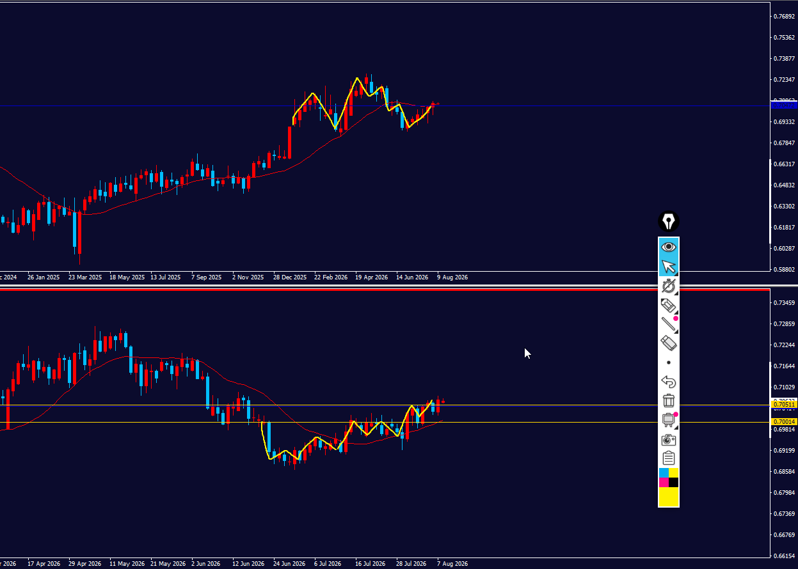Pick the cyan color swatch
This screenshot has width=798, height=569.
click(664, 472)
